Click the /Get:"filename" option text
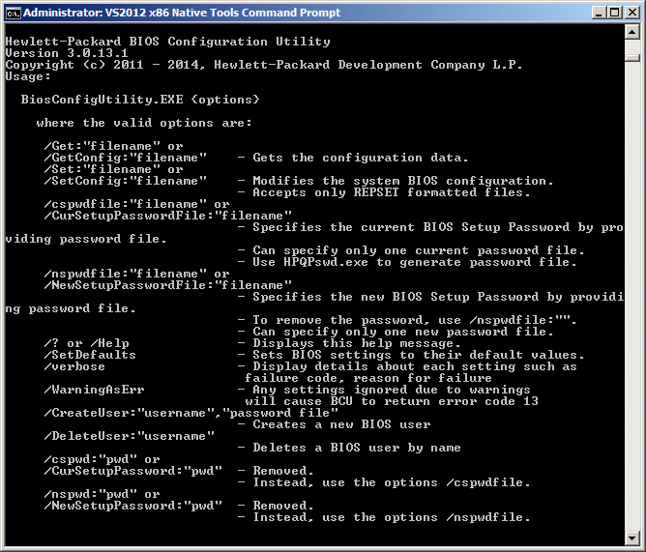This screenshot has width=646, height=552. tap(103, 146)
